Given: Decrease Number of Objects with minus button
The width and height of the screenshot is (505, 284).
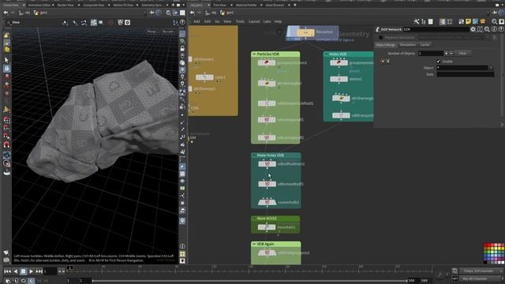Looking at the screenshot, I should 451,53.
